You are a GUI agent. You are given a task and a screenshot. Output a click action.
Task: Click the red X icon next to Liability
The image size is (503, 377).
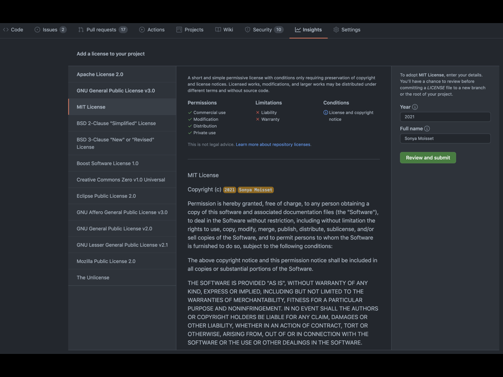(x=257, y=112)
